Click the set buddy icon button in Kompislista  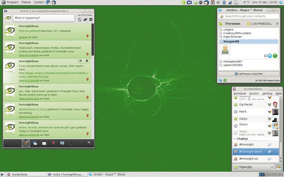(x=279, y=167)
